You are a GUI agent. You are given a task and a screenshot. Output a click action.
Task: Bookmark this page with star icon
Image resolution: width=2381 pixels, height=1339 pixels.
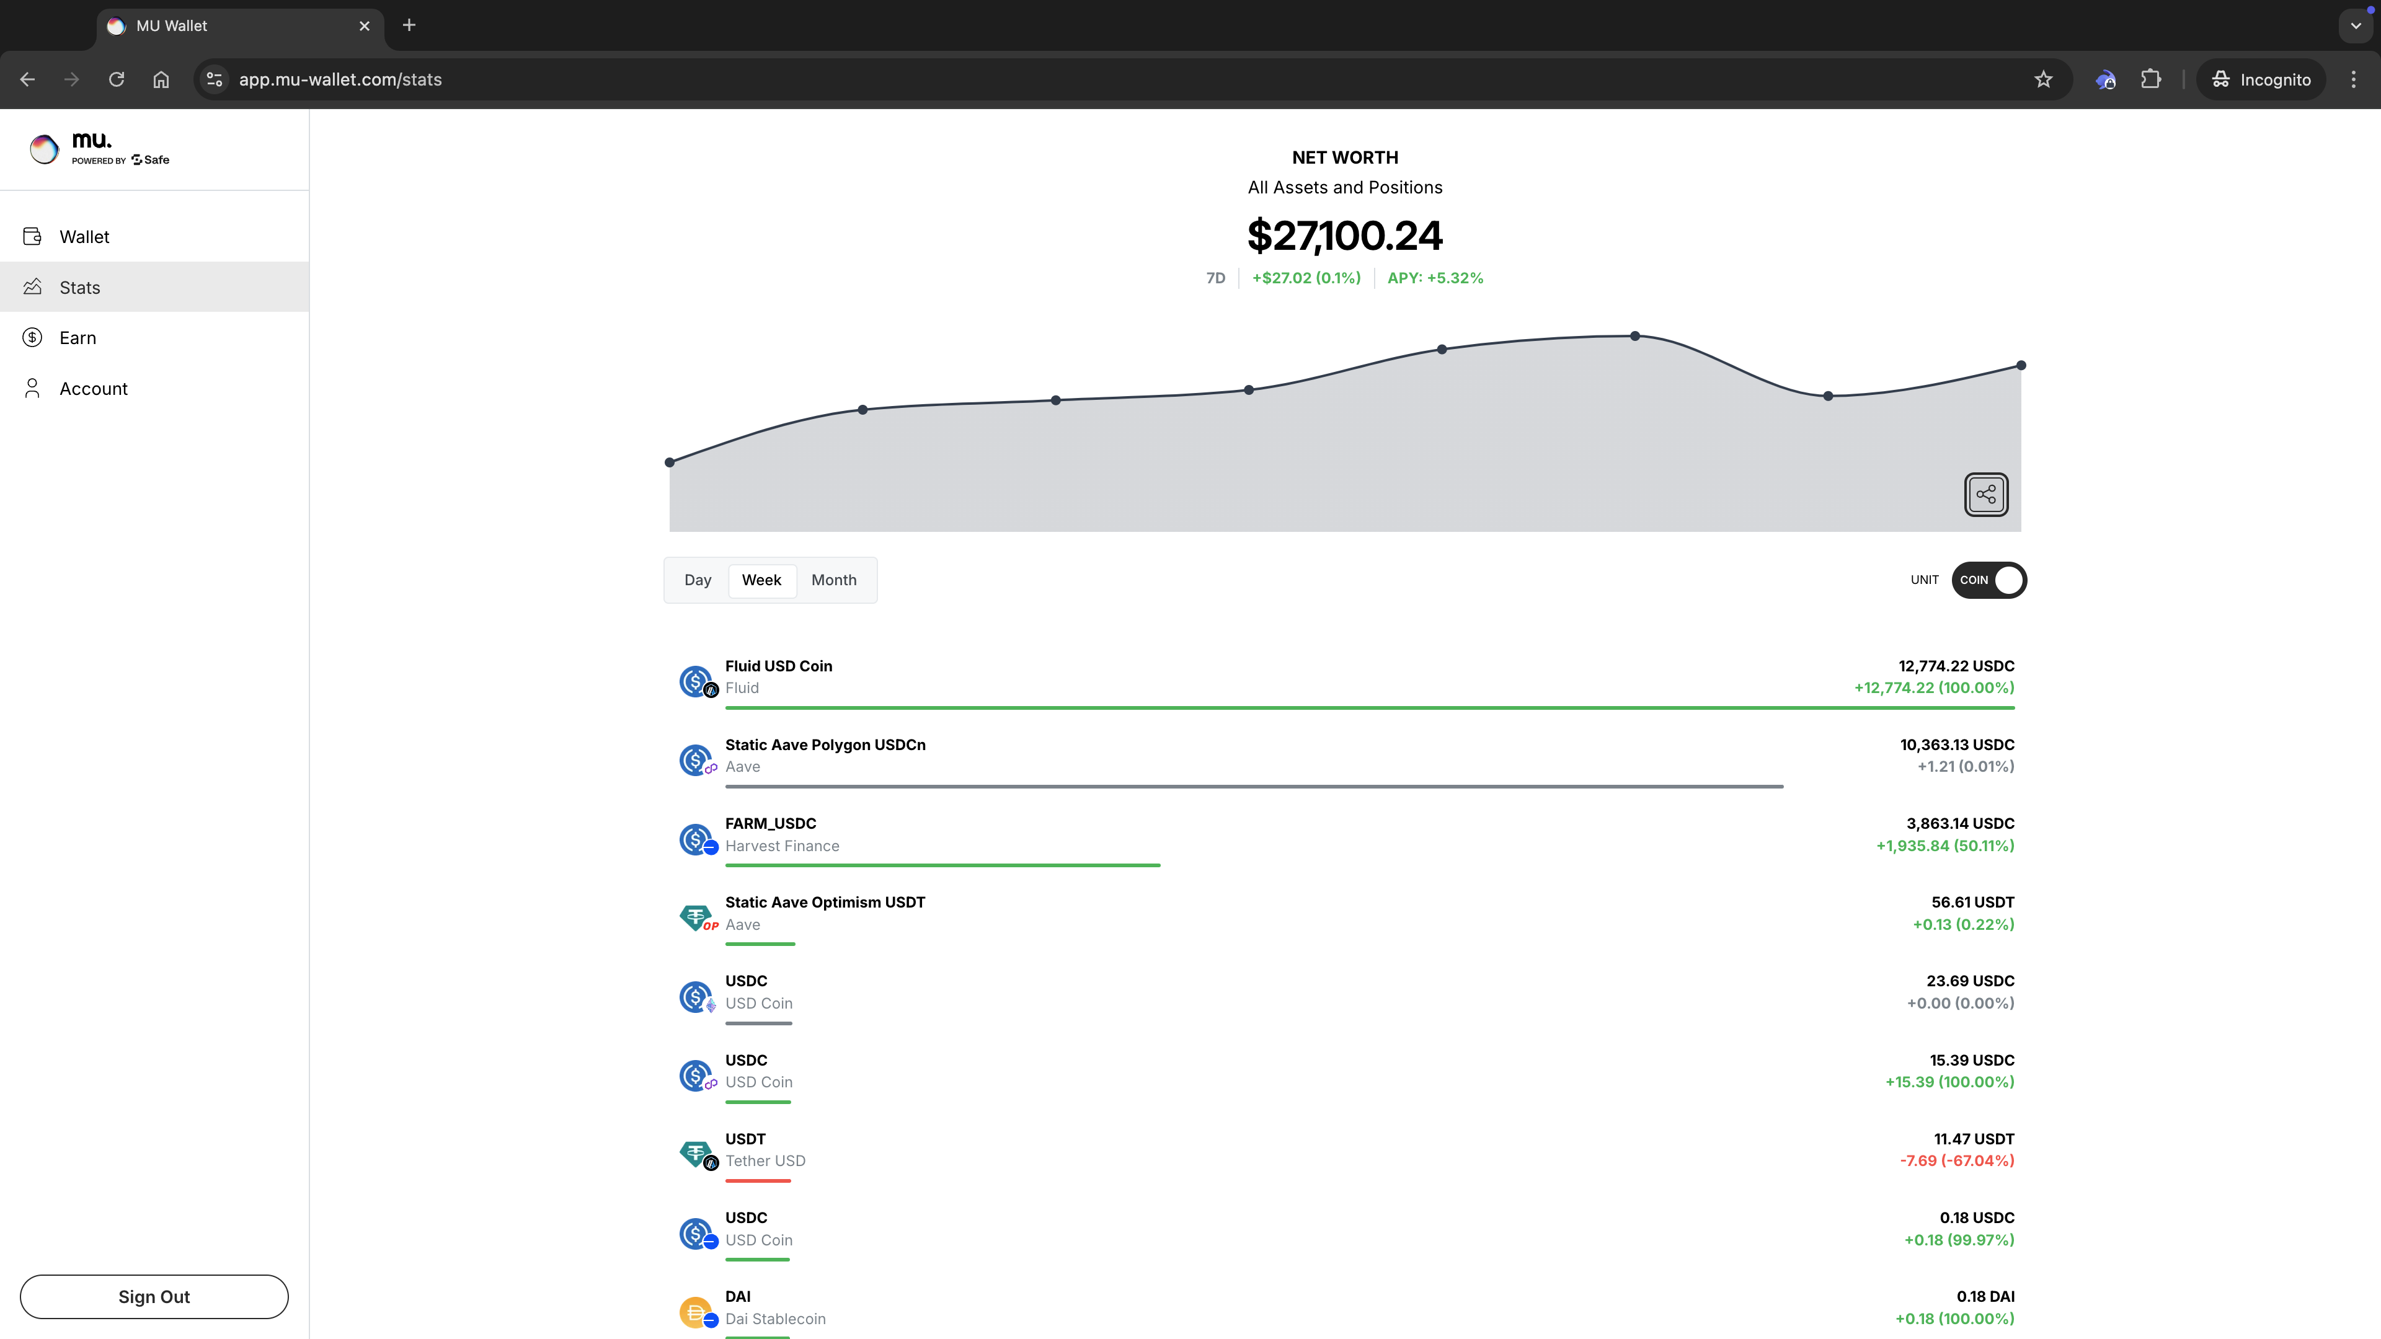[x=2044, y=79]
